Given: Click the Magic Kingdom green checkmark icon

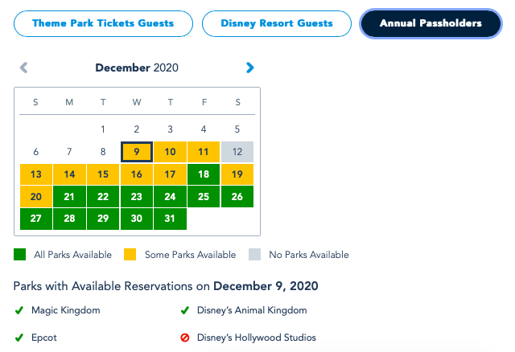Looking at the screenshot, I should coord(19,310).
